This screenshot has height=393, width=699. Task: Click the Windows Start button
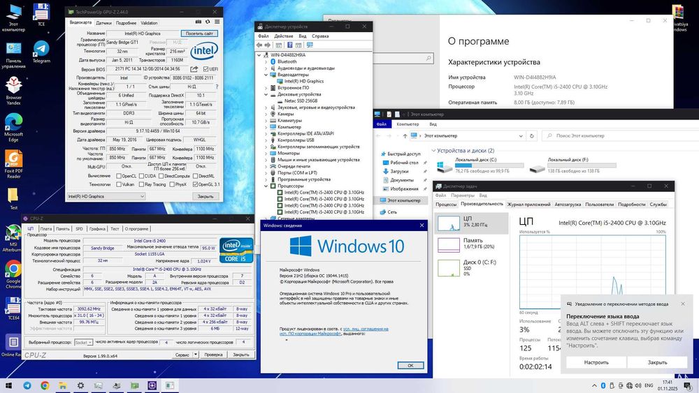tap(8, 385)
